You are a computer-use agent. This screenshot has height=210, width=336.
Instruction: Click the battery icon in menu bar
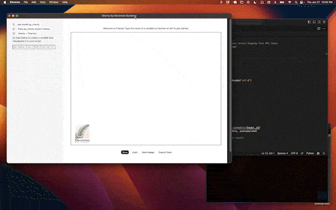pos(282,2)
